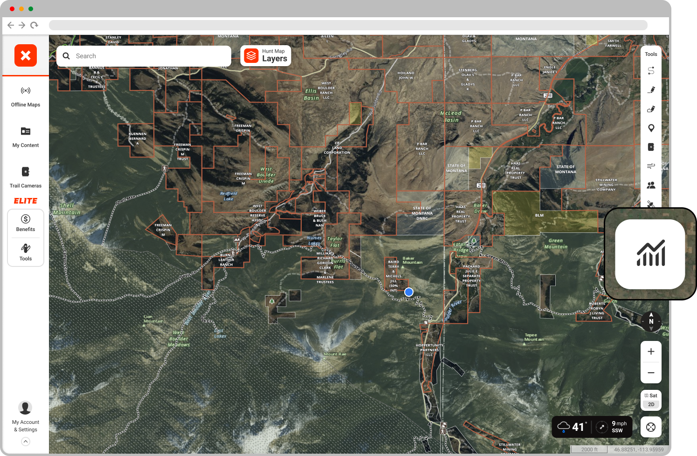The height and width of the screenshot is (456, 697).
Task: Reset map orientation with north compass
Action: pos(651,321)
